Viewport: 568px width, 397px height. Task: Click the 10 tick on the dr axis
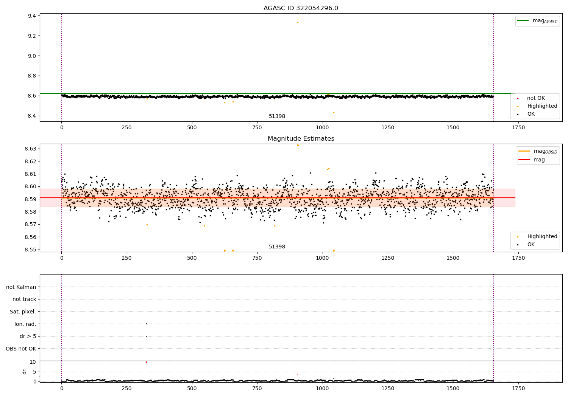pos(33,362)
